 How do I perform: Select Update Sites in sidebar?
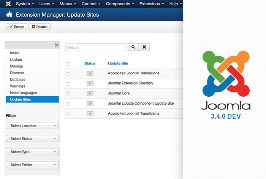pos(32,99)
